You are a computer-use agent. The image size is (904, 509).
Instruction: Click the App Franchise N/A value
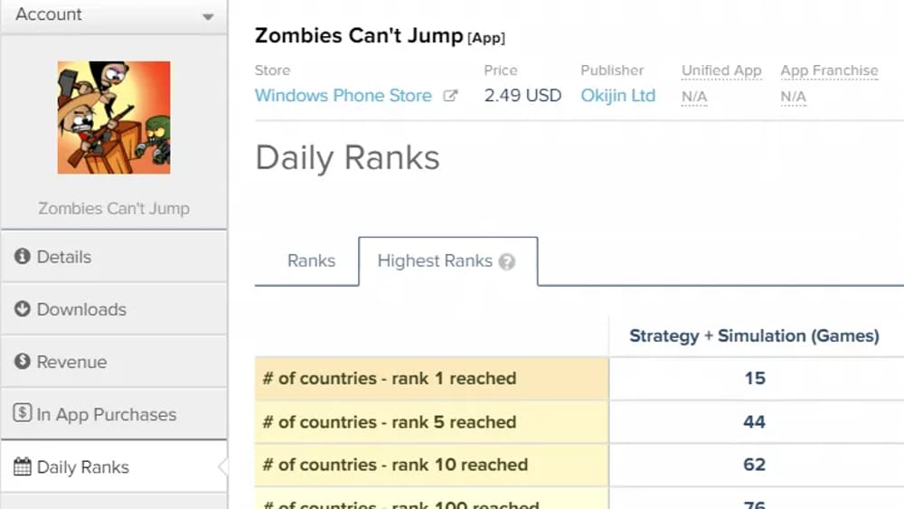794,97
